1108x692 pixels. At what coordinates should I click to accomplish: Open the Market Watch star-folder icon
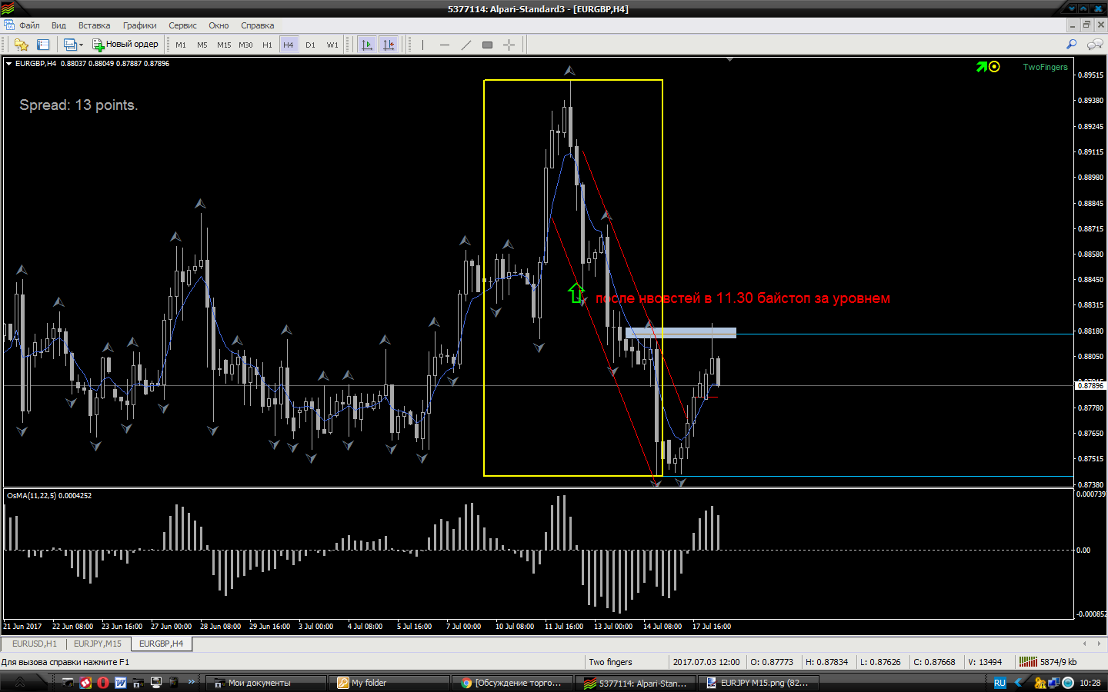(x=22, y=45)
